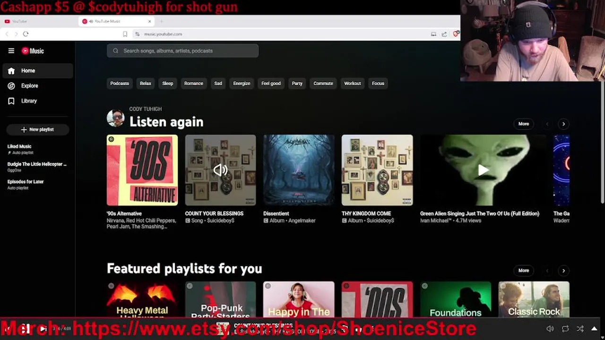
Task: Open the hamburger guide menu
Action: (x=11, y=51)
